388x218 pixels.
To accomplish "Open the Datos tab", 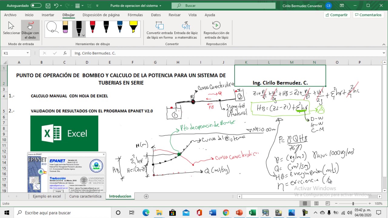I will (x=156, y=15).
